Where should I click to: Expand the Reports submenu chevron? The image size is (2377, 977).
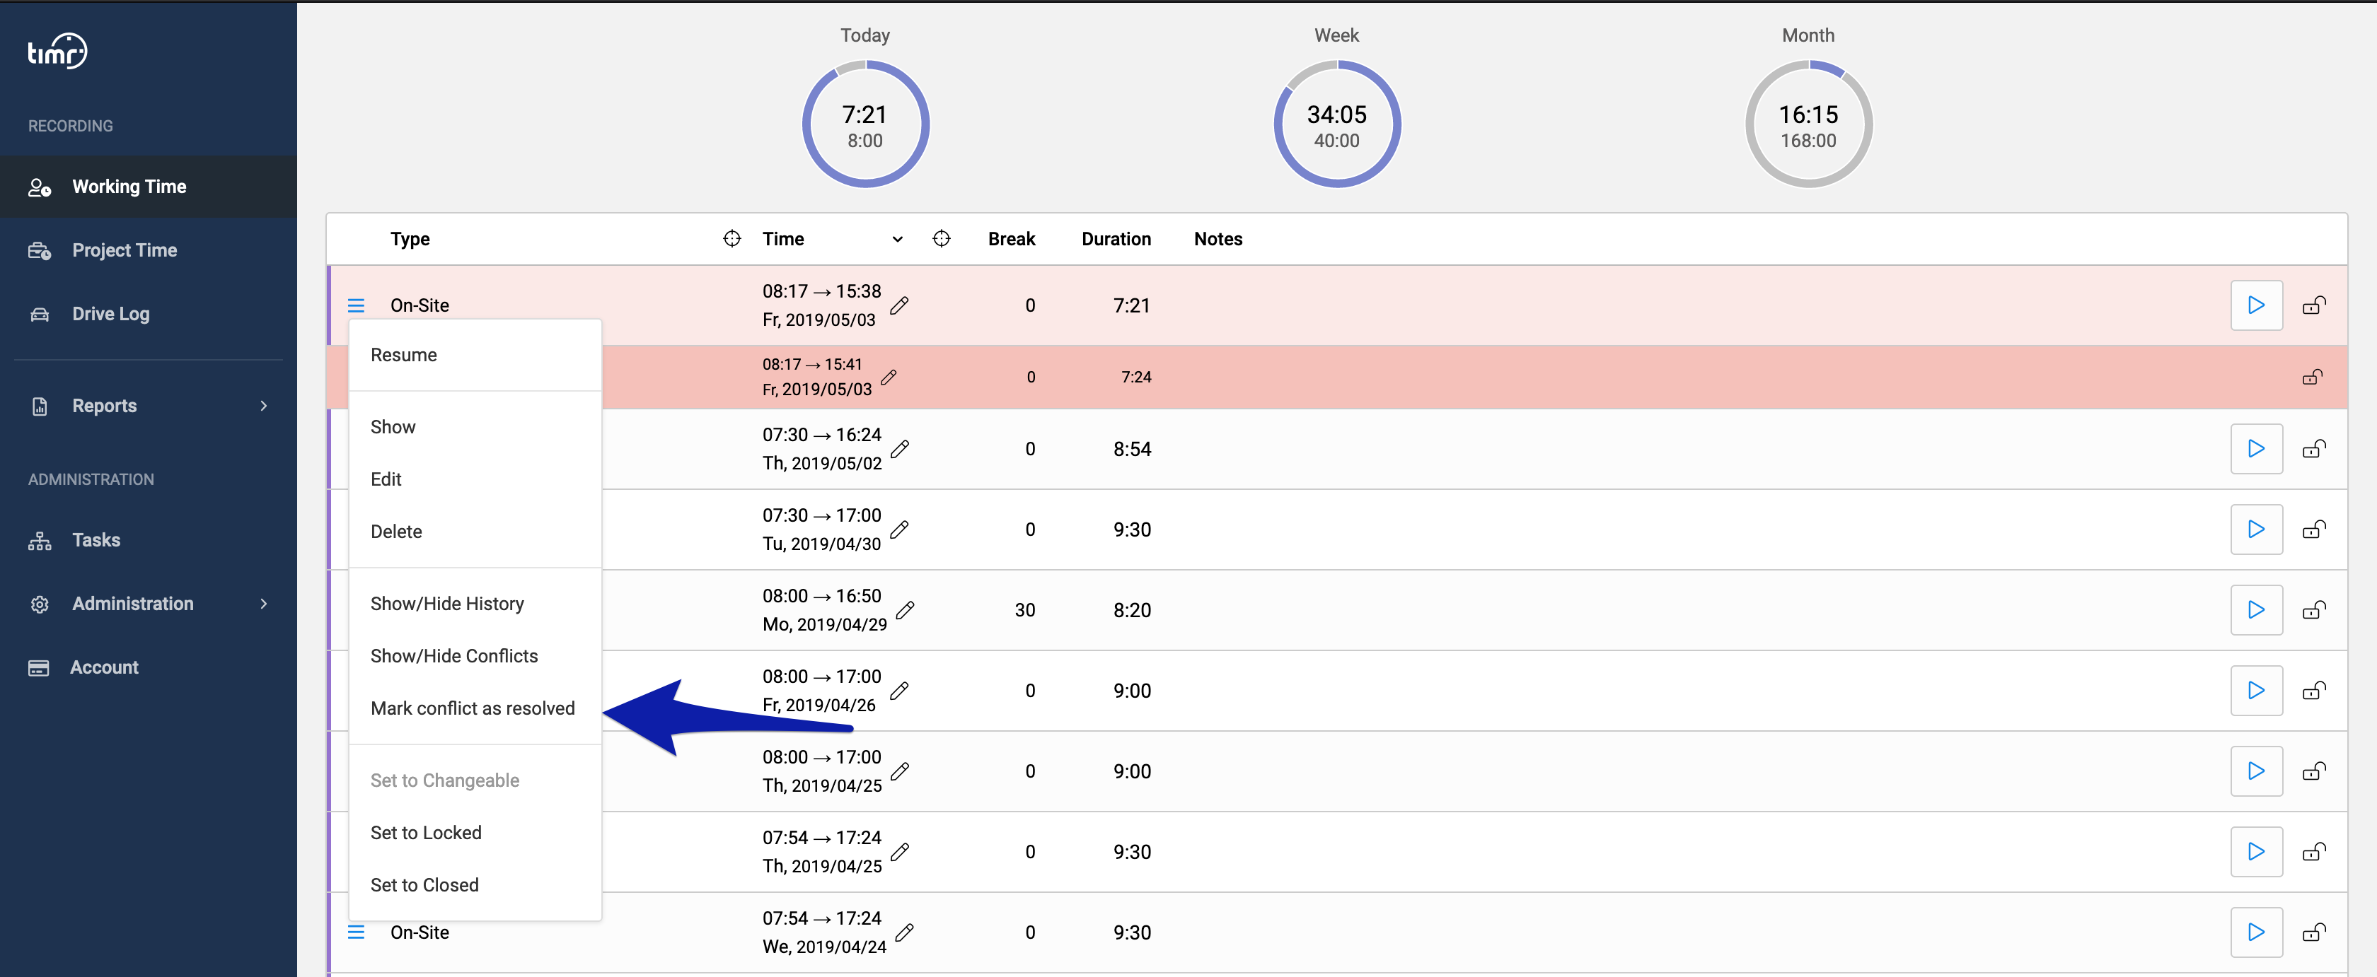264,406
